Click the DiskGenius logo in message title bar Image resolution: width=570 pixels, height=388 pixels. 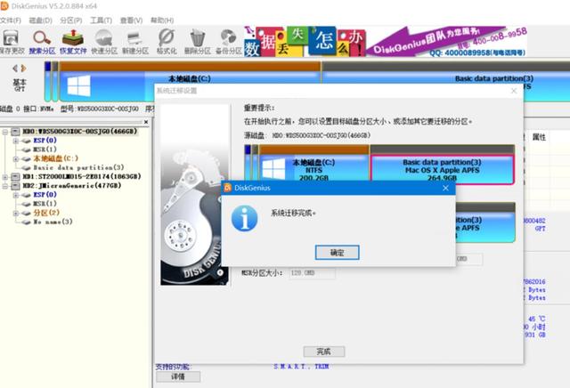click(x=228, y=188)
